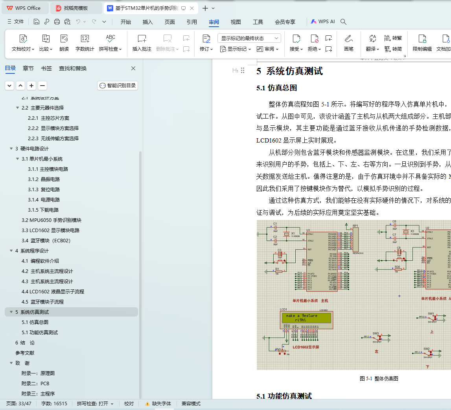Open the 页面 ribbon tab
Screen dimensions: 451x410
[x=170, y=22]
